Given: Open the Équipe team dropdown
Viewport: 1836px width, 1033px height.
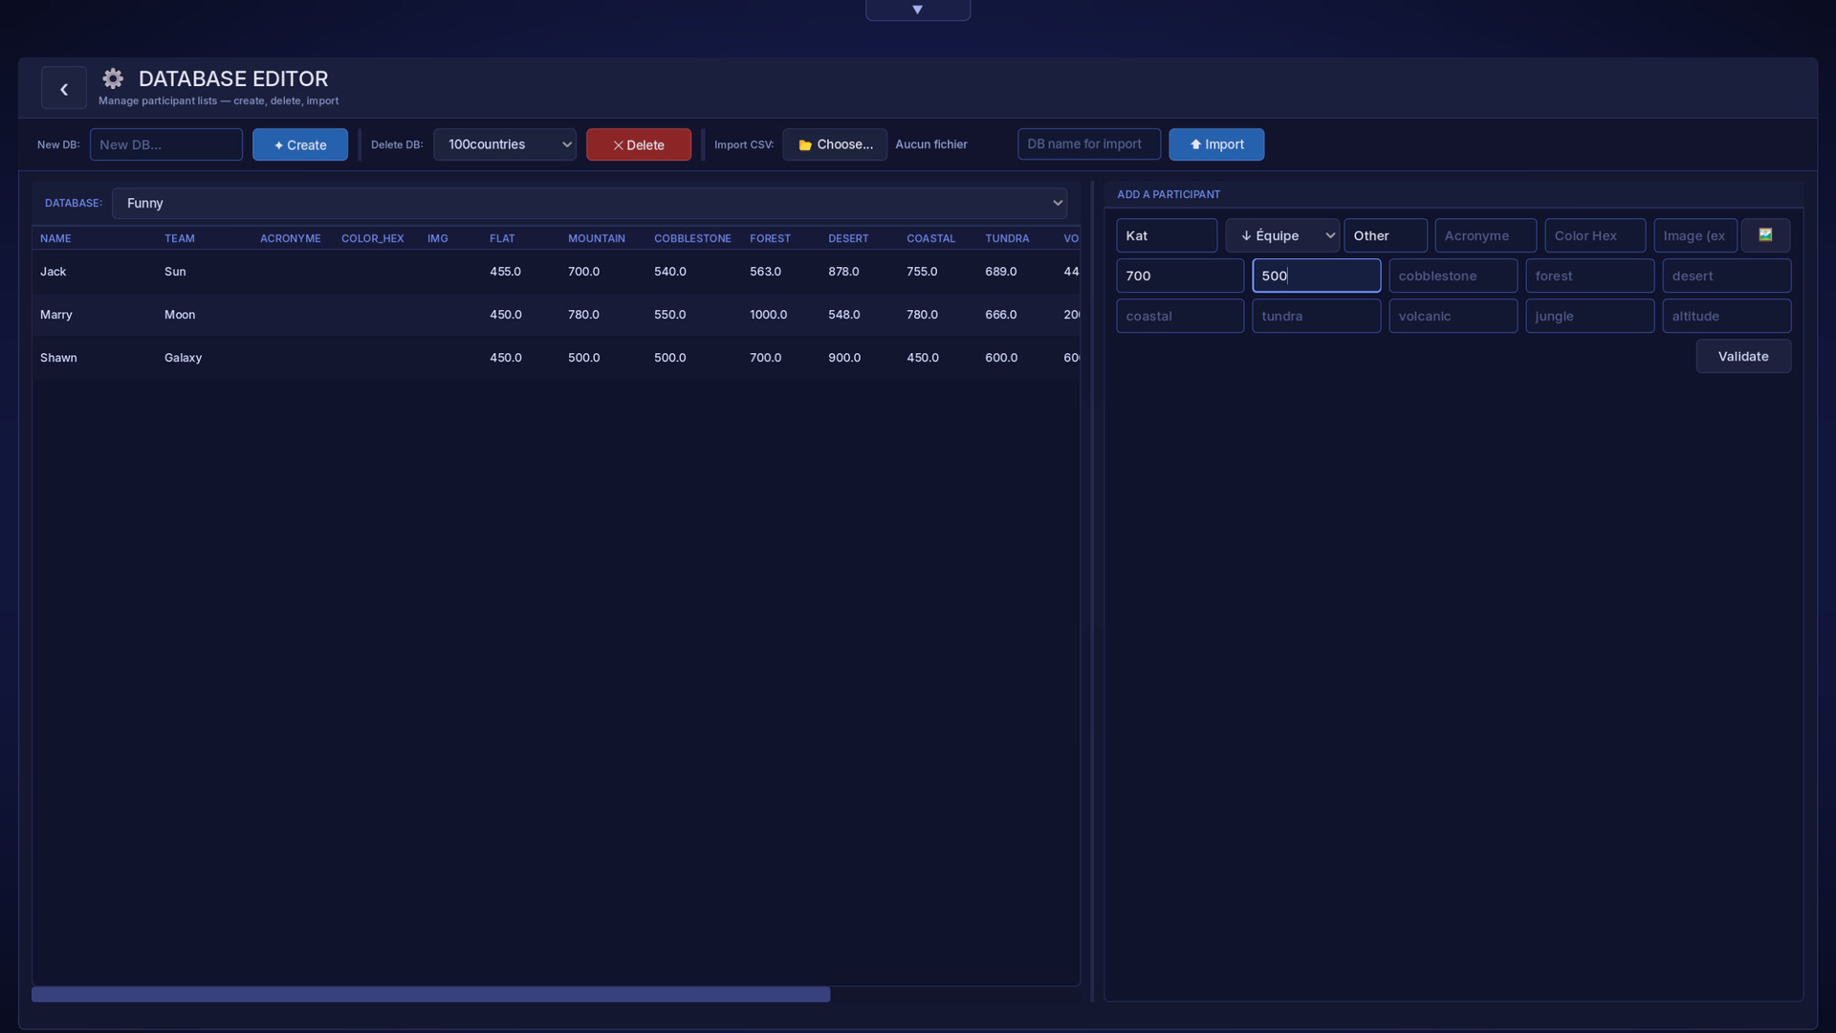Looking at the screenshot, I should tap(1282, 235).
